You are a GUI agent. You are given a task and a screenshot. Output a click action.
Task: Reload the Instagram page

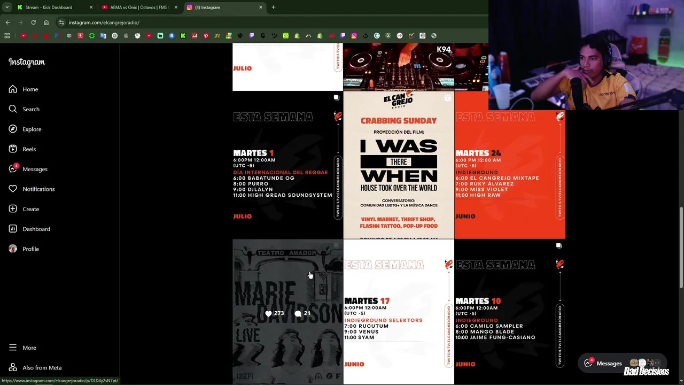pos(33,22)
